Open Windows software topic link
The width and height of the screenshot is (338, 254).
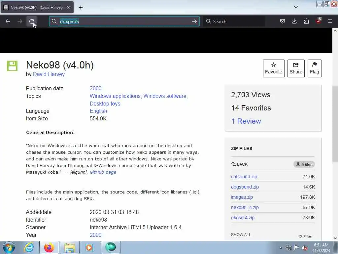[x=165, y=96]
